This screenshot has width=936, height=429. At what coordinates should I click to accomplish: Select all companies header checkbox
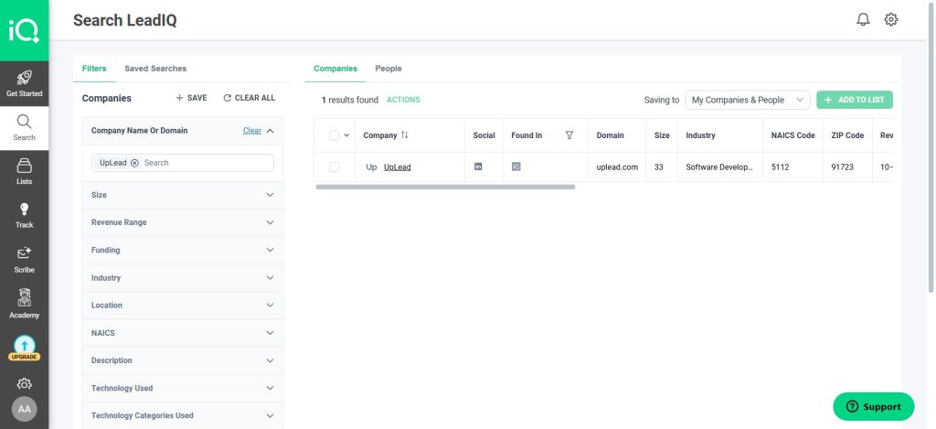pos(335,135)
